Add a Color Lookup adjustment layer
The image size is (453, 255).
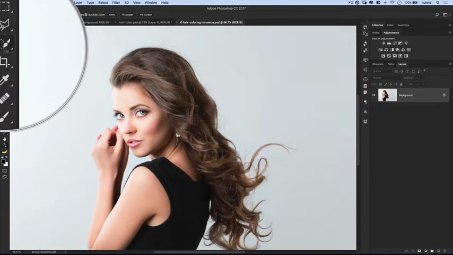[x=409, y=50]
